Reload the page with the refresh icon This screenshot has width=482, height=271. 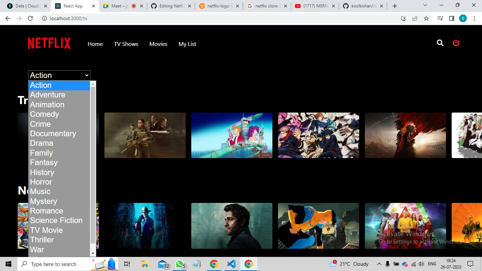pos(30,18)
